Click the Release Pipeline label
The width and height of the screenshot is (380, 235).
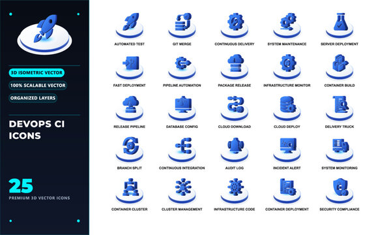click(130, 127)
